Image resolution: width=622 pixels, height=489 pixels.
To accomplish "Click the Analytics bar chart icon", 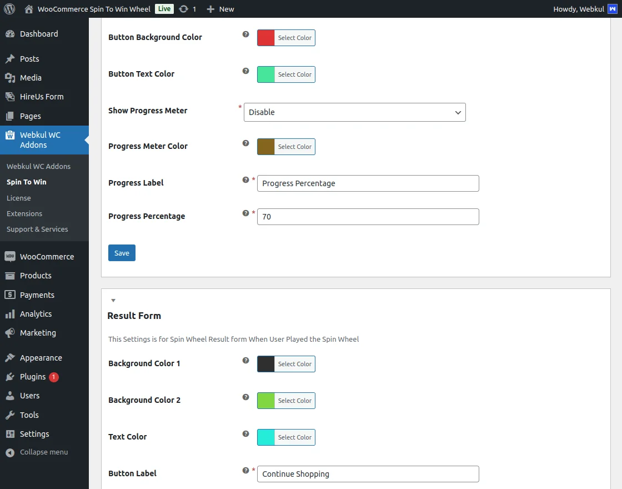I will (10, 314).
